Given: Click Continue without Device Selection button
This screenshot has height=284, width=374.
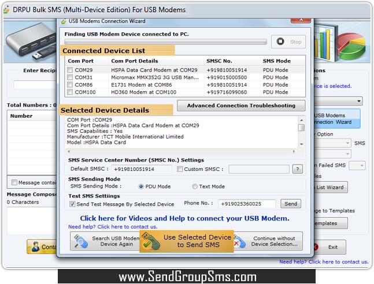Looking at the screenshot, I should click(268, 241).
